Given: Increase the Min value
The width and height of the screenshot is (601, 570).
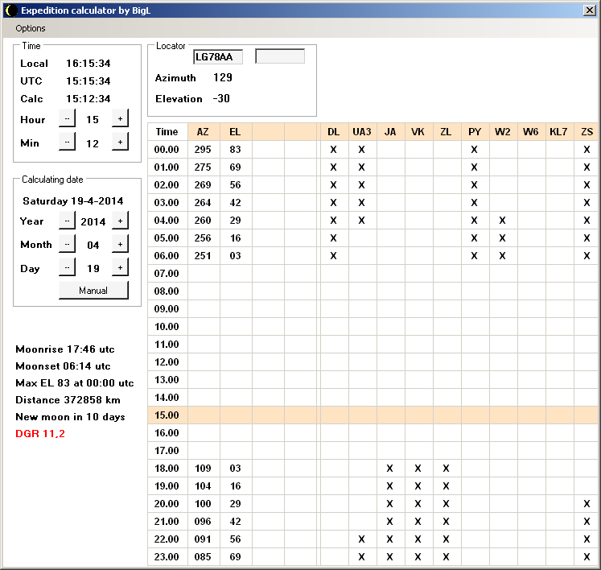Looking at the screenshot, I should pos(120,142).
